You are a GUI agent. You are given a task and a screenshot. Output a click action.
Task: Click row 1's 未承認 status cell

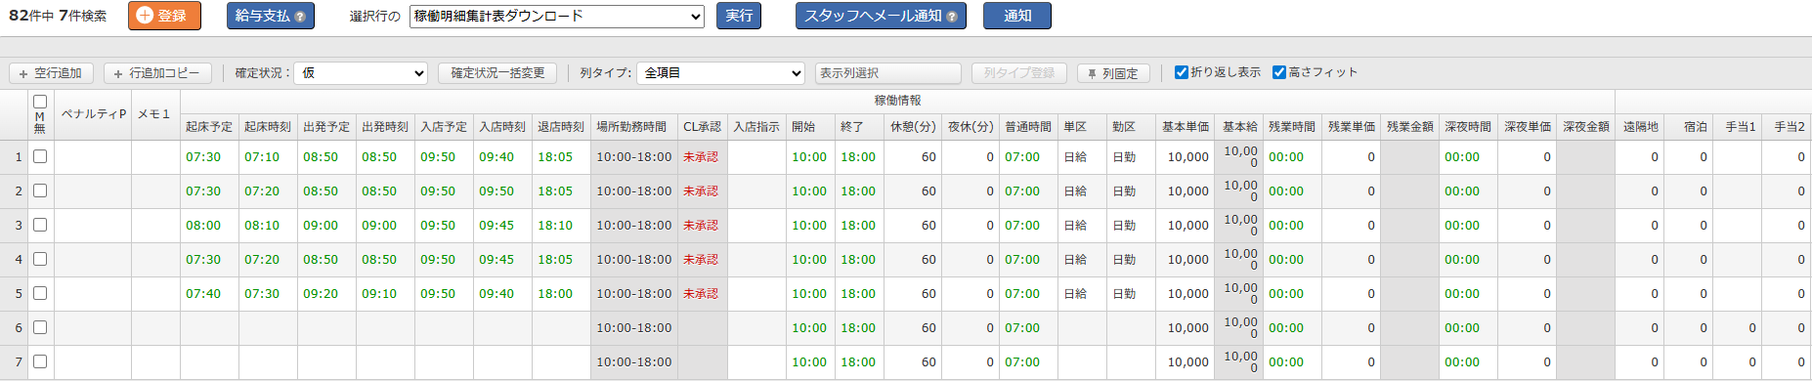[x=702, y=156]
